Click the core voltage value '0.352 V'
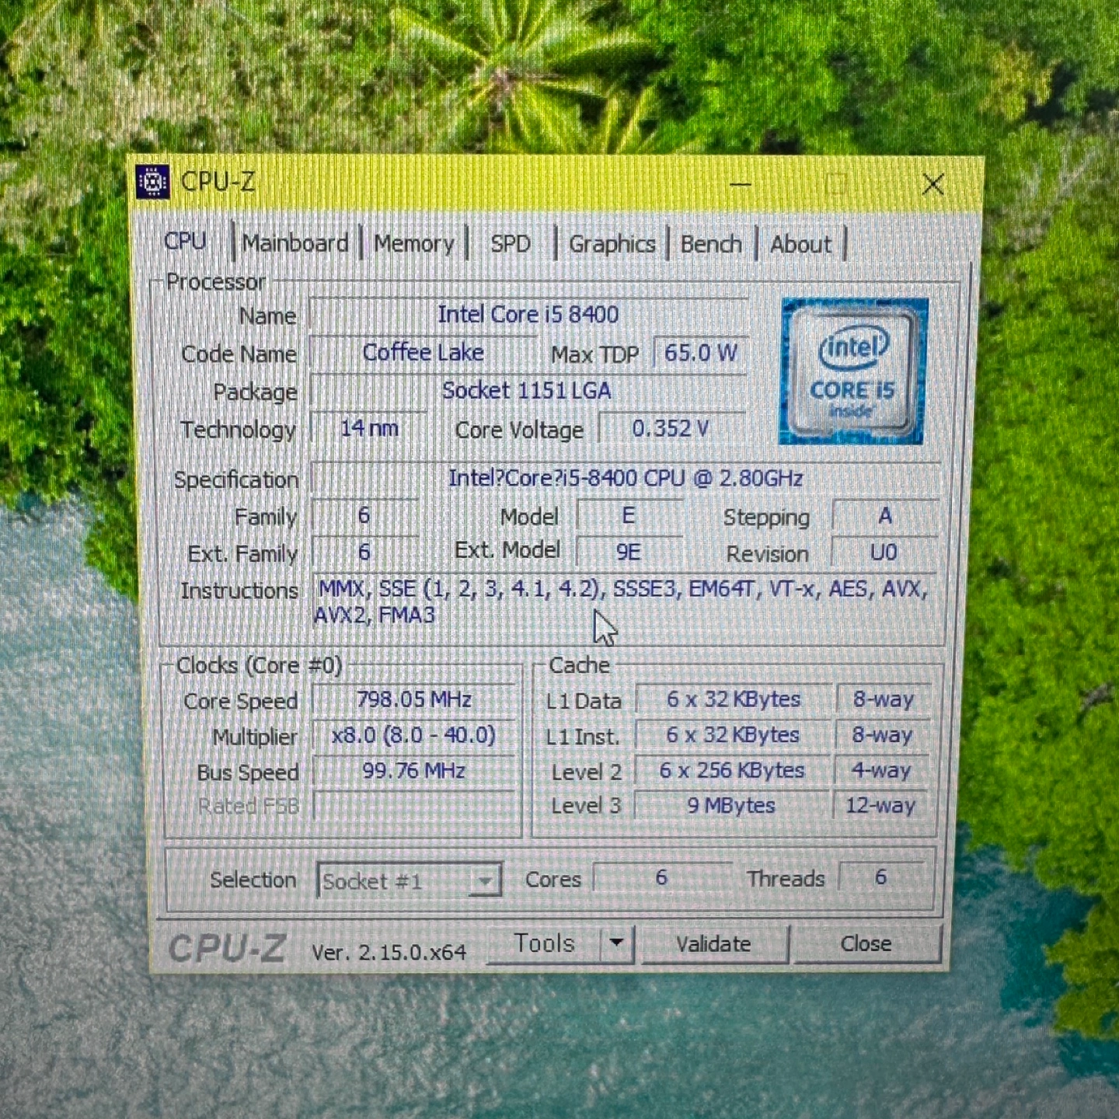 click(x=671, y=427)
